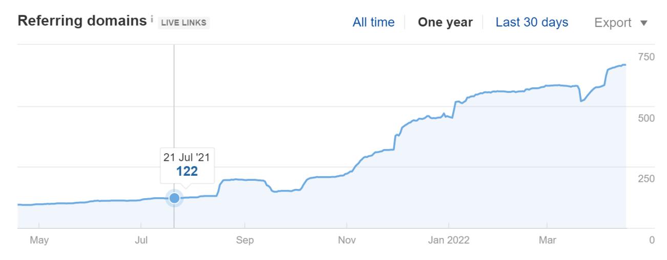Click the Nov x-axis label
The width and height of the screenshot is (667, 260).
(x=347, y=240)
